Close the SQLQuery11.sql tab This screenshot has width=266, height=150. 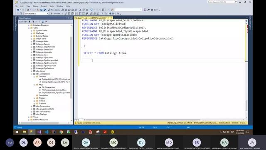111,18
